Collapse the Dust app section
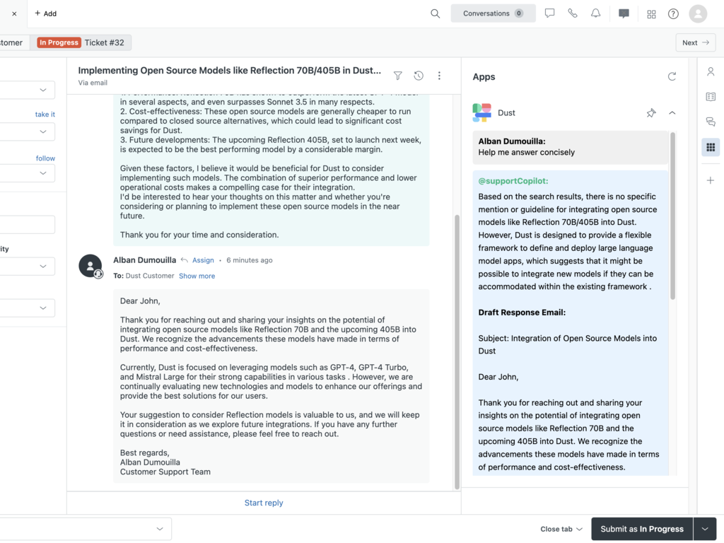This screenshot has height=543, width=724. [672, 113]
